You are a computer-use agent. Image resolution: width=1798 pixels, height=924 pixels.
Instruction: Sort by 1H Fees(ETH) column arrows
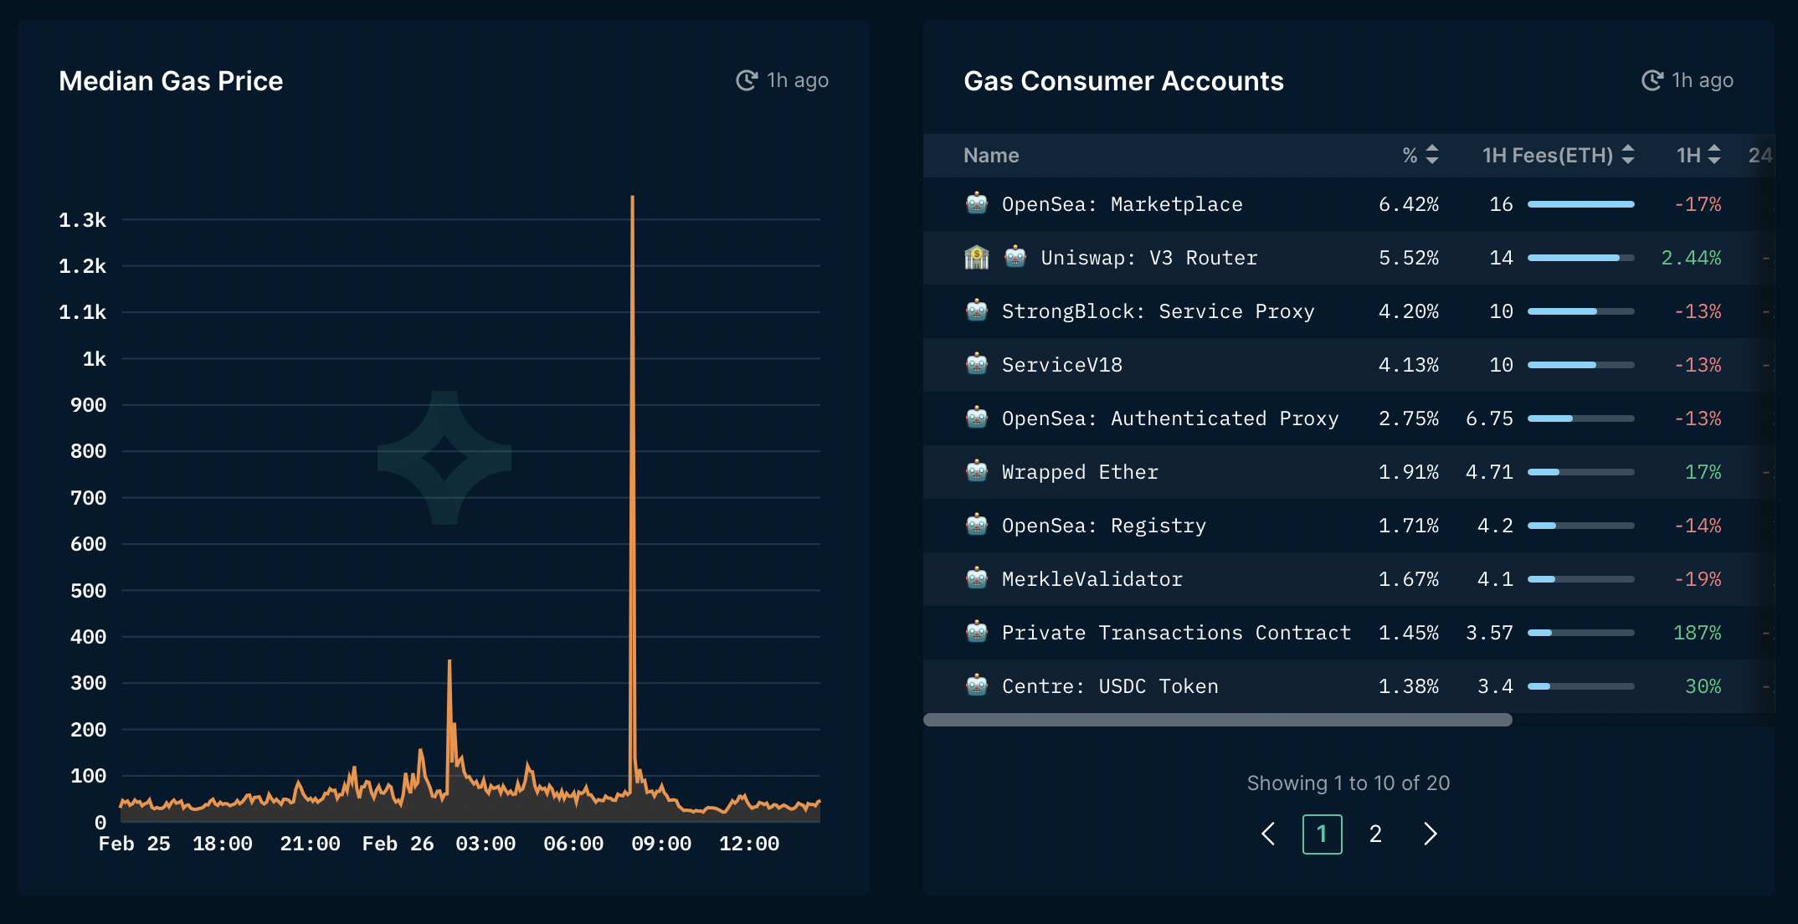pyautogui.click(x=1628, y=155)
